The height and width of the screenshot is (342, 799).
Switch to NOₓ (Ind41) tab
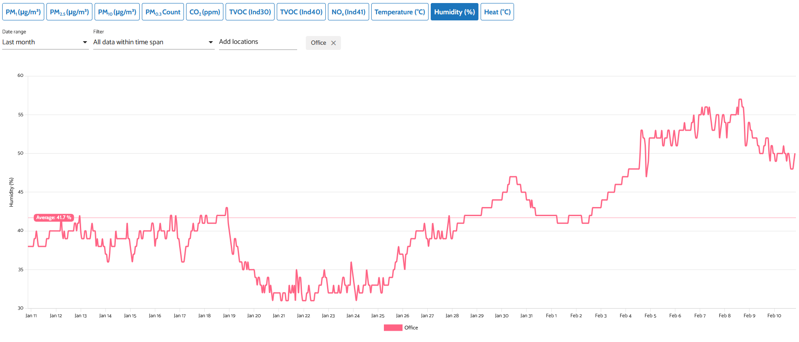348,12
